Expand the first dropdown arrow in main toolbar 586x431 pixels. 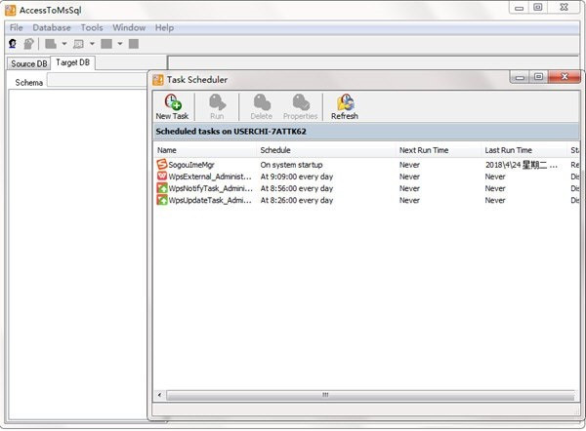(x=64, y=44)
